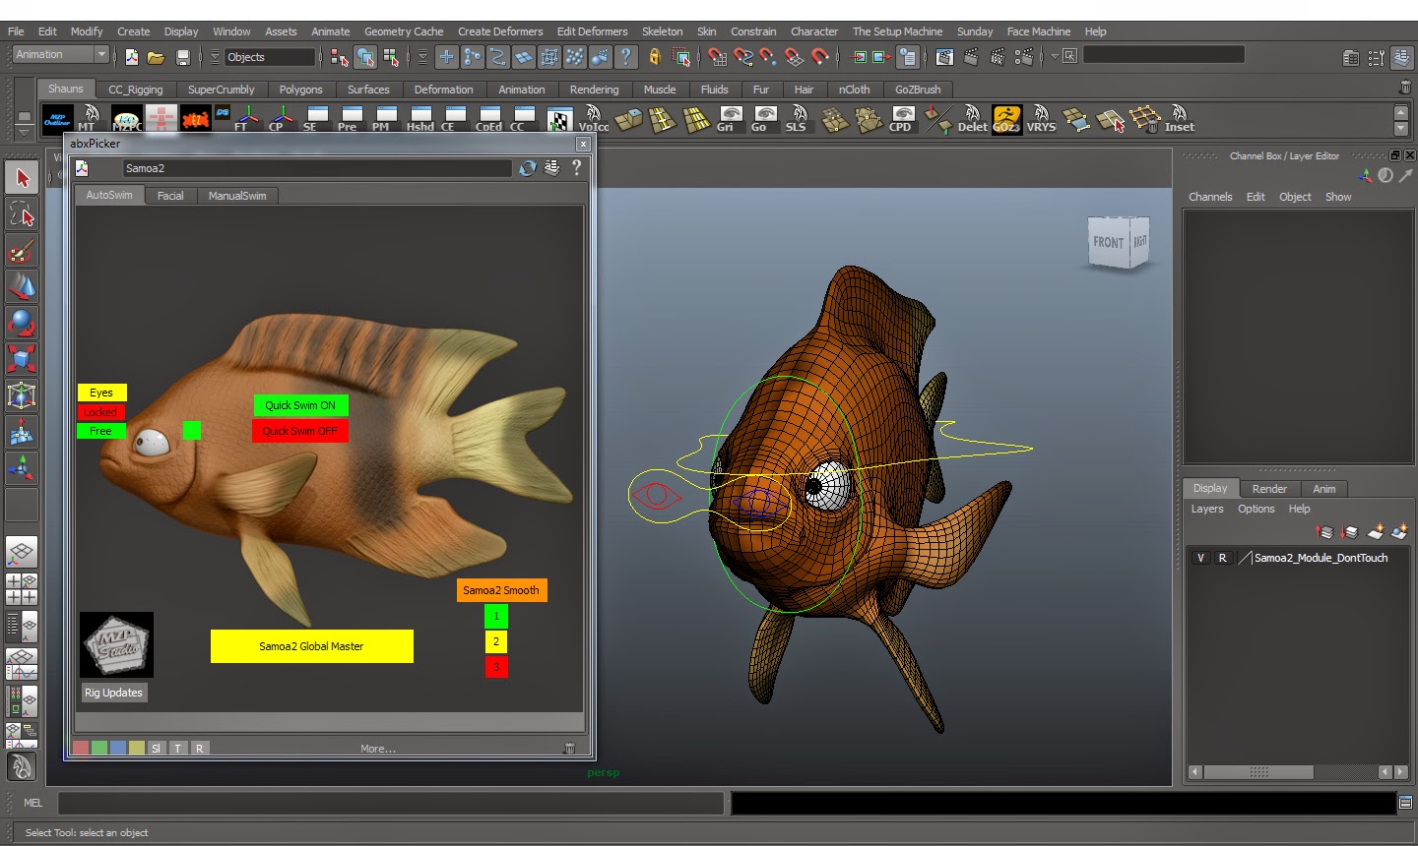
Task: Click the checkered texture shelf icon
Action: (x=559, y=120)
